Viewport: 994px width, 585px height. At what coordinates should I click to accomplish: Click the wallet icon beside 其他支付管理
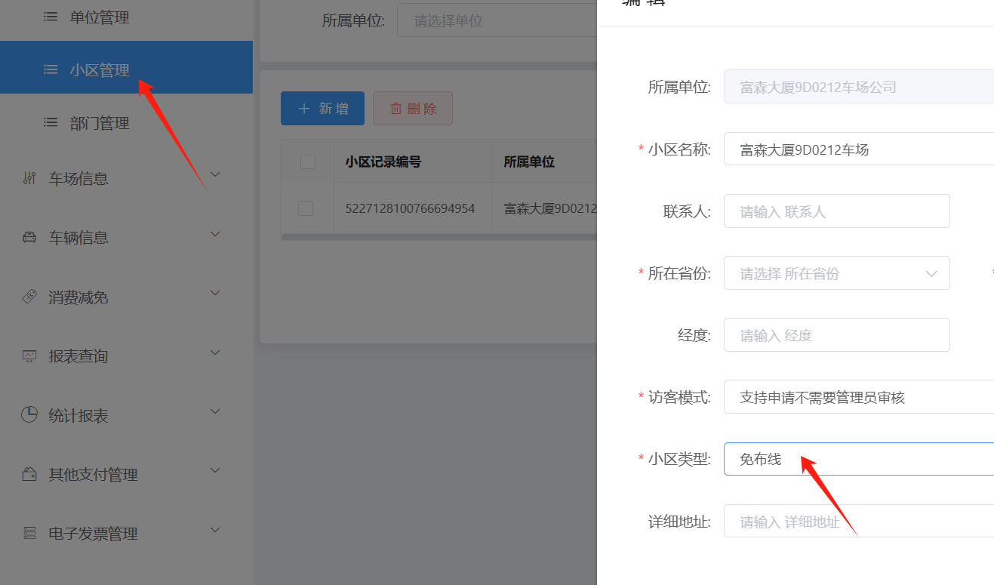click(x=29, y=474)
